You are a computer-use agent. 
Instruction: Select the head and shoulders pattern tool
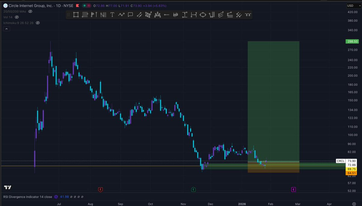[x=157, y=14]
